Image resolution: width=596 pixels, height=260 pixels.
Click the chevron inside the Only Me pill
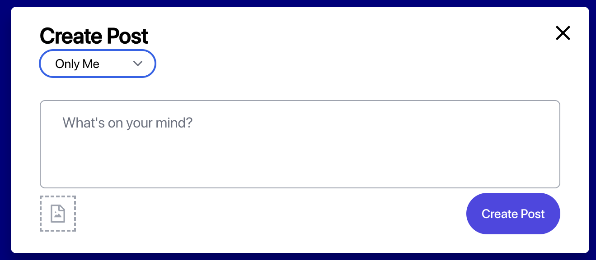138,64
